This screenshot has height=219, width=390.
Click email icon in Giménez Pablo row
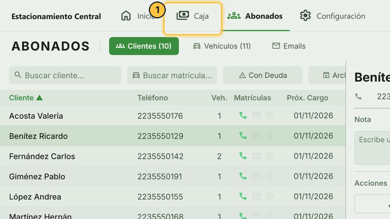point(256,176)
